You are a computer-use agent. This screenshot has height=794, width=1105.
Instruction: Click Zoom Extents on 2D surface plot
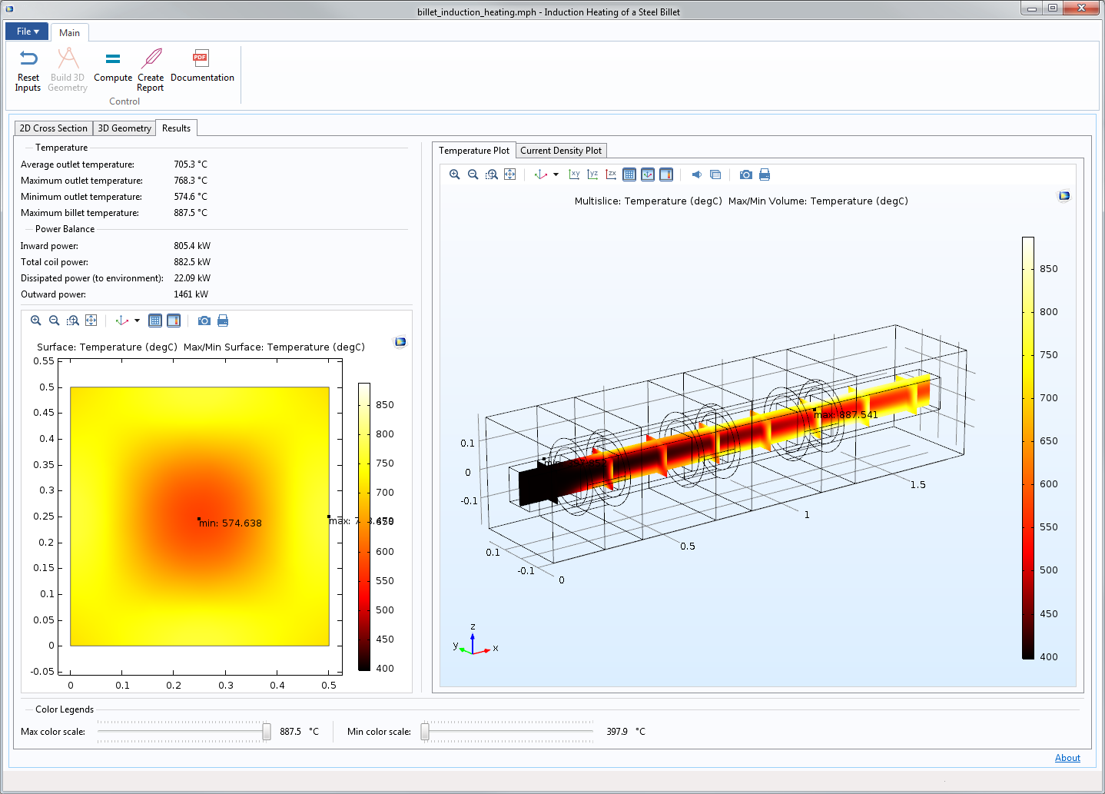[91, 321]
